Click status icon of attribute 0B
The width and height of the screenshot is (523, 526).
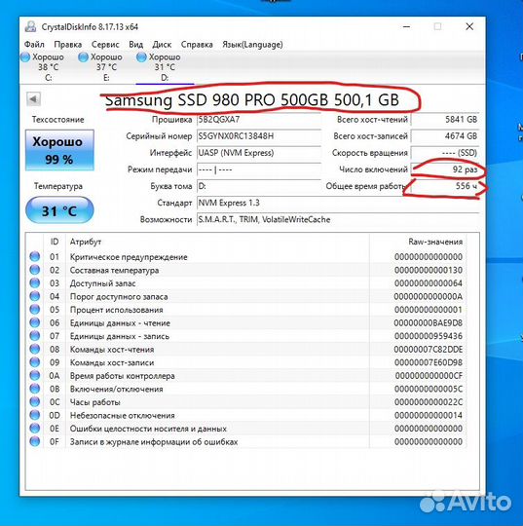pos(34,389)
